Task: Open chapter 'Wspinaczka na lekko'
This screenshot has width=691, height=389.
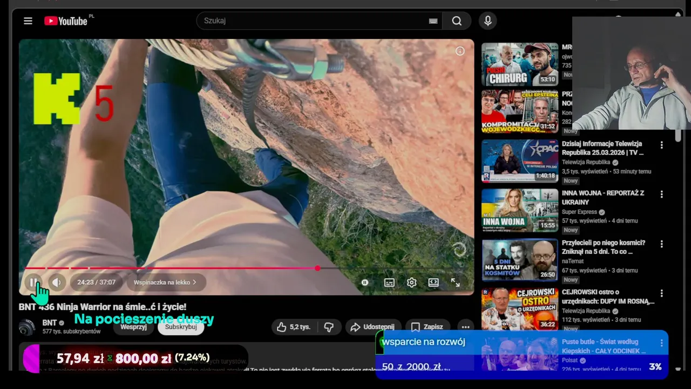Action: (165, 282)
